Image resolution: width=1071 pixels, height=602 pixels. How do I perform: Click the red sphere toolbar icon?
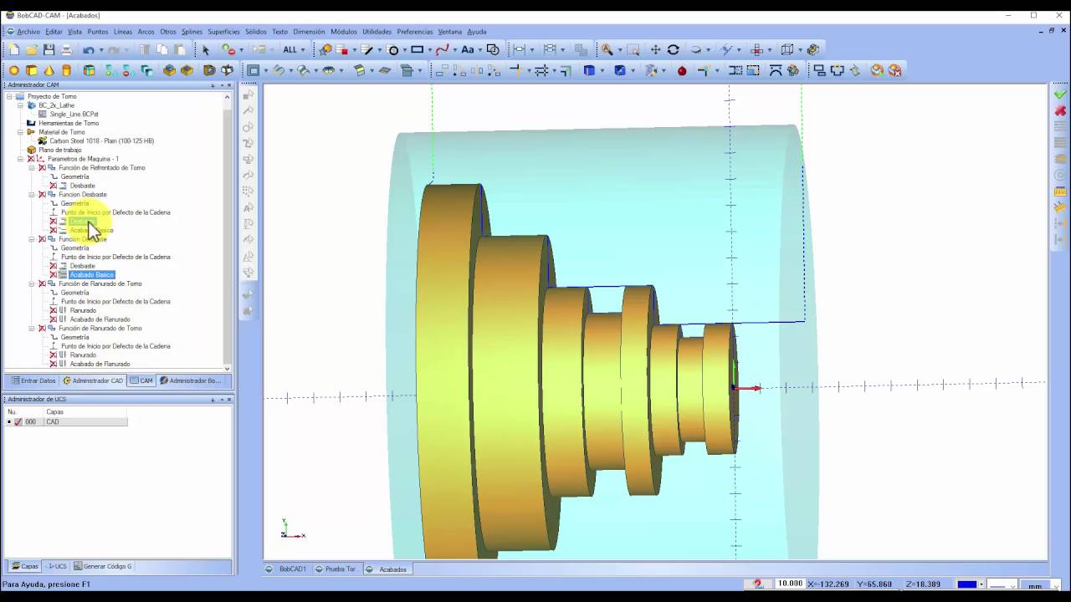point(682,71)
